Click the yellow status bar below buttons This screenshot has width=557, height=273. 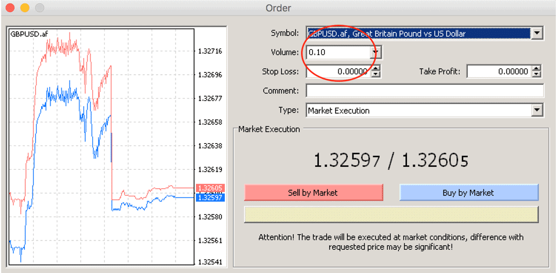click(391, 214)
